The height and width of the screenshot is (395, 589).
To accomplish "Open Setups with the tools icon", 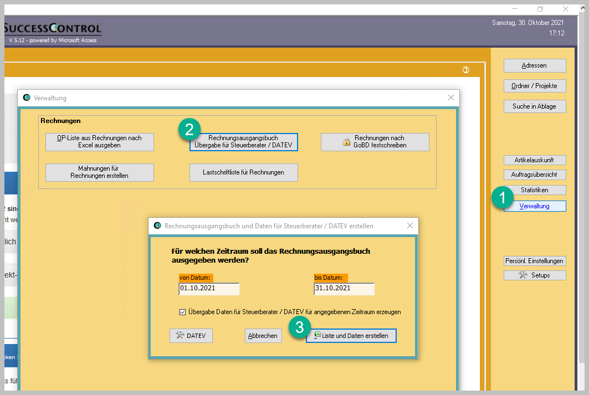I will [535, 275].
